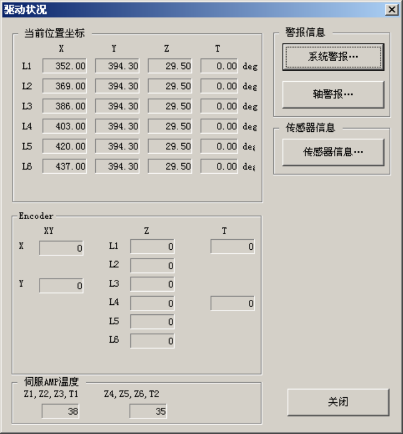The width and height of the screenshot is (403, 434).
Task: Click the Encoder Z field for L6
Action: pyautogui.click(x=153, y=341)
